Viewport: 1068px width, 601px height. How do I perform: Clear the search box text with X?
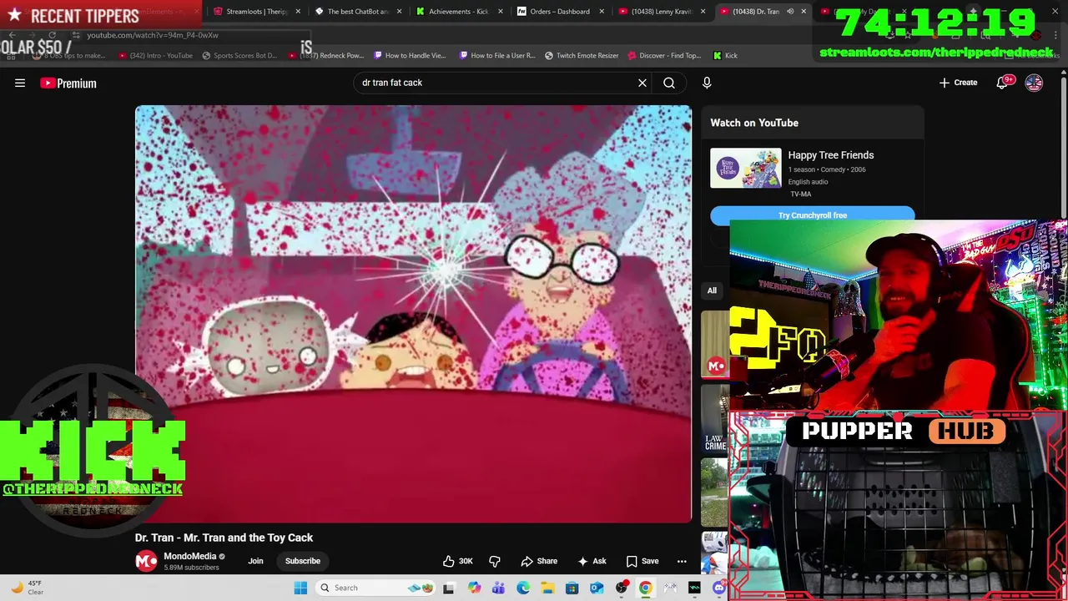pyautogui.click(x=642, y=83)
